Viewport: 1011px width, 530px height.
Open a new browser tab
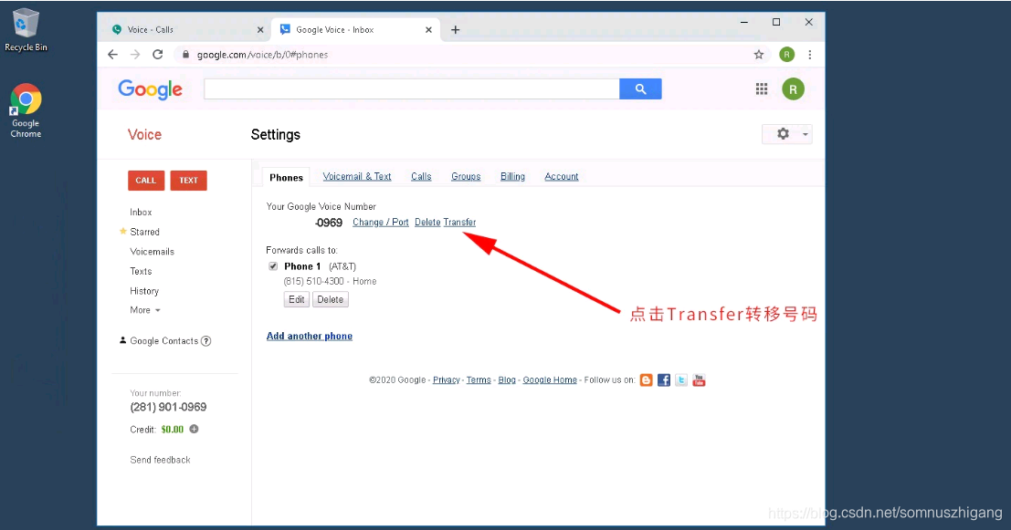click(x=455, y=29)
